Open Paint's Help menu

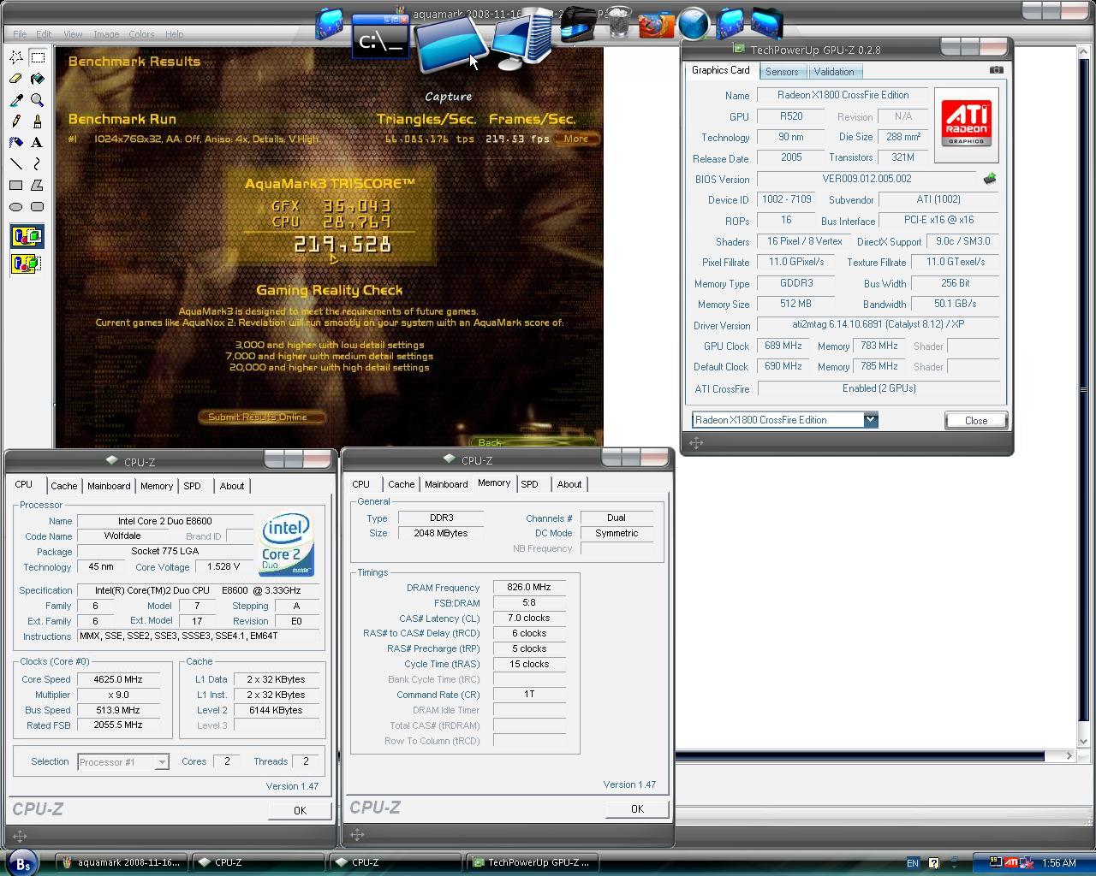click(x=174, y=34)
